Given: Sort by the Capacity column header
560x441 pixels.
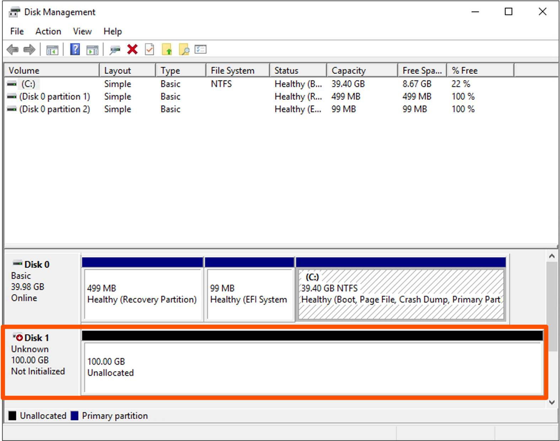Looking at the screenshot, I should pyautogui.click(x=362, y=70).
